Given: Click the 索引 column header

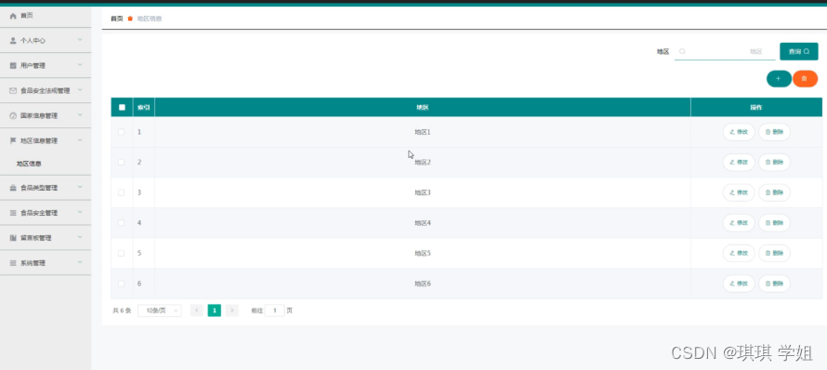Looking at the screenshot, I should click(x=143, y=107).
